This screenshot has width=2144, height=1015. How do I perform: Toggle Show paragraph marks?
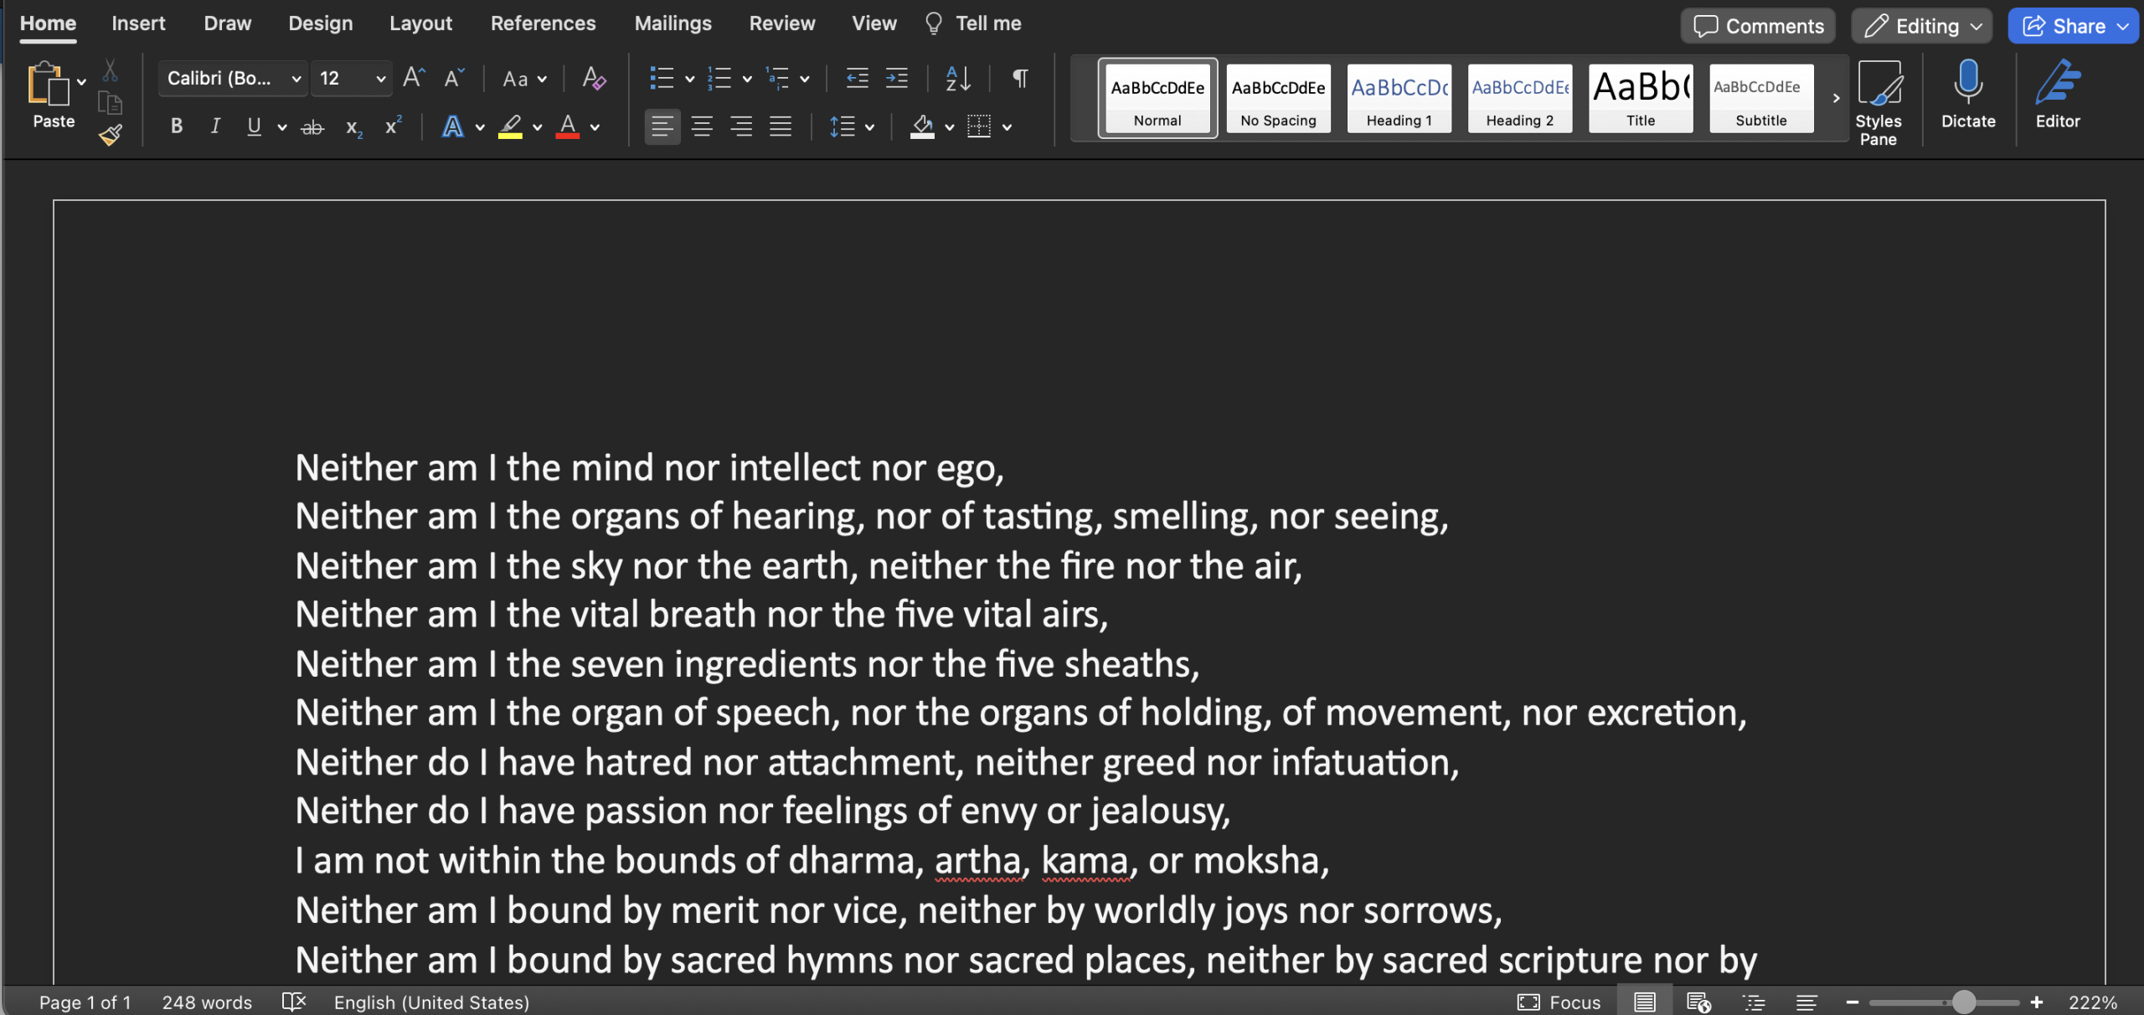tap(1019, 78)
